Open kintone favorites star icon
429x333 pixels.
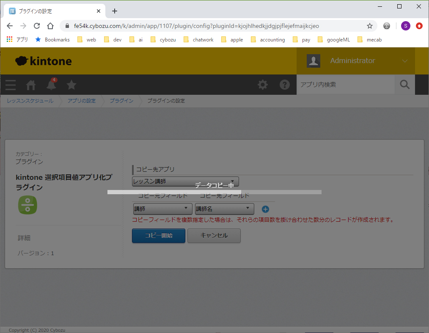[71, 85]
